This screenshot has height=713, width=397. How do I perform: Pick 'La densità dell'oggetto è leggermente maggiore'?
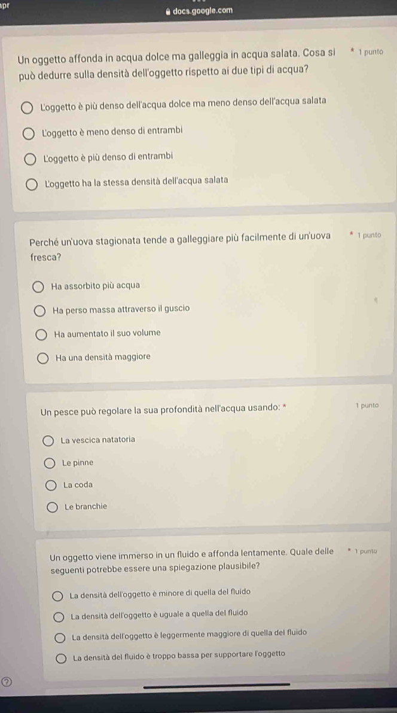pyautogui.click(x=60, y=636)
